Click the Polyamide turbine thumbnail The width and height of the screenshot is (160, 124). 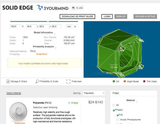click(18, 112)
